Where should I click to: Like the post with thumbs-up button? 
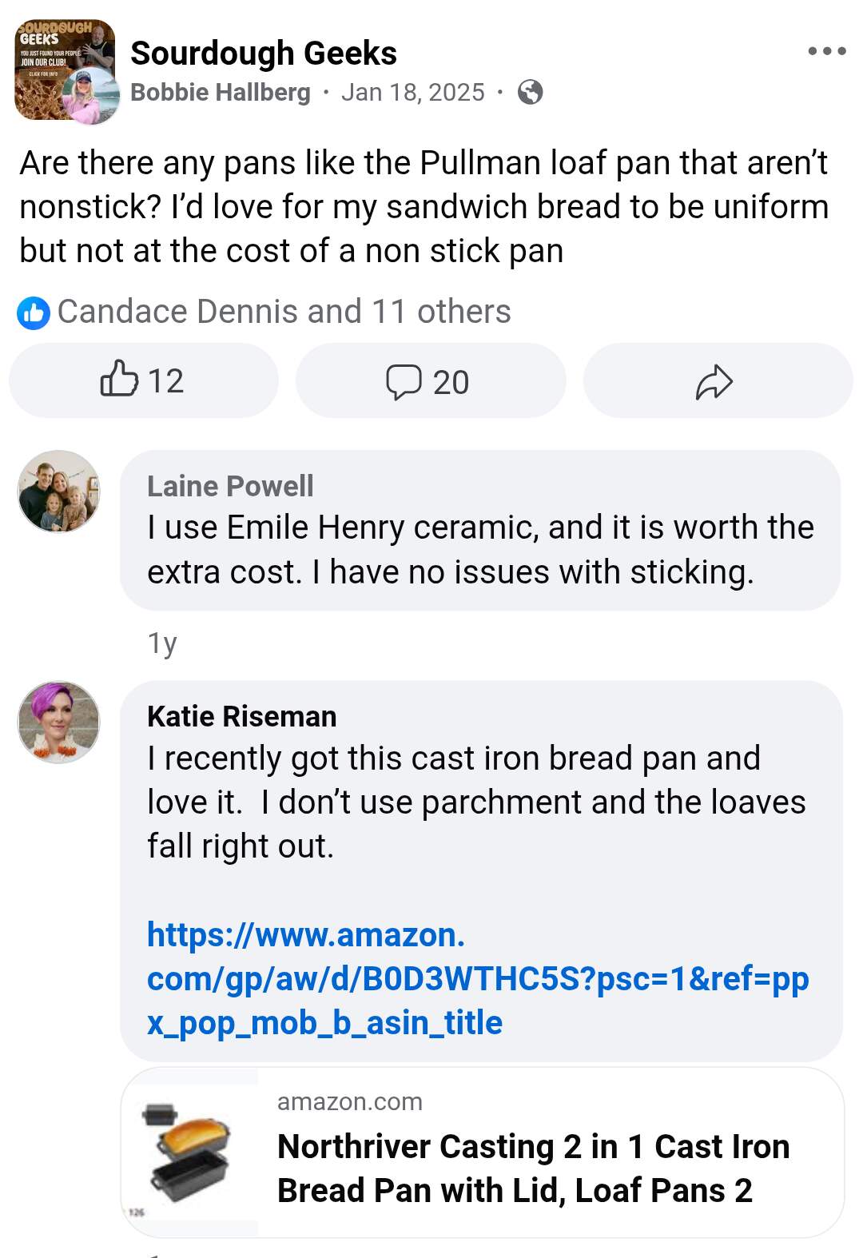[x=143, y=380]
